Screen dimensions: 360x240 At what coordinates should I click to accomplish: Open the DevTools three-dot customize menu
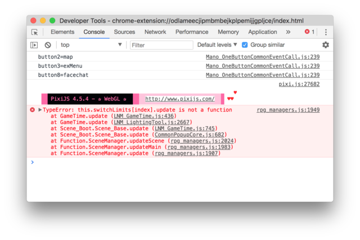coord(326,32)
